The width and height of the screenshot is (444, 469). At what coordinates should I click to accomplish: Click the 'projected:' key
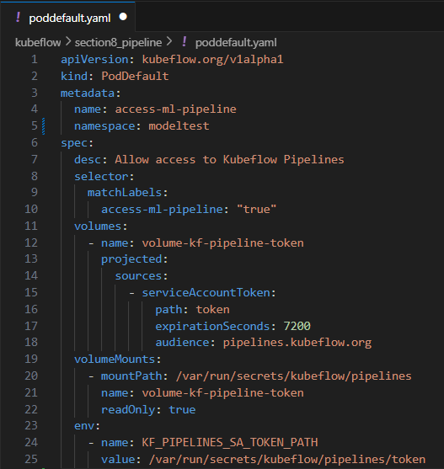[135, 259]
